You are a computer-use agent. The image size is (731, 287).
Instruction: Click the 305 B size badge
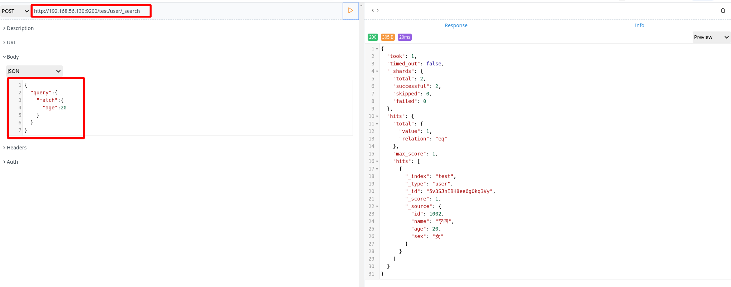pyautogui.click(x=388, y=37)
